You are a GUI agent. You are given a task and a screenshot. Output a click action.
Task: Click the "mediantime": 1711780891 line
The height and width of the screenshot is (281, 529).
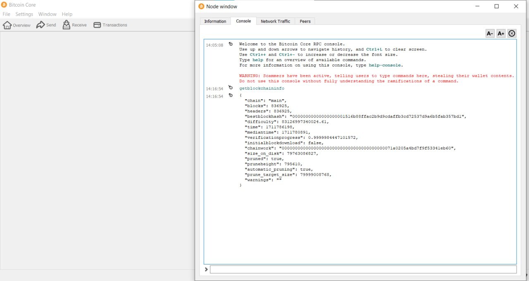click(x=277, y=132)
